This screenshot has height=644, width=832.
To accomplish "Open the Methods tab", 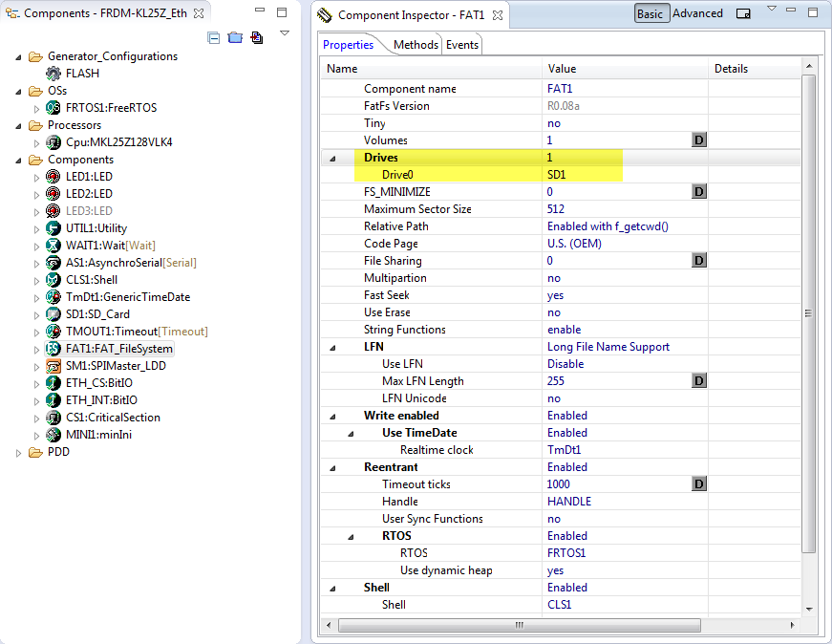I will tap(416, 45).
